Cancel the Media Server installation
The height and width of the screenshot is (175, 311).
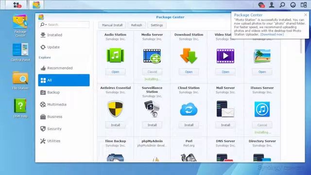[152, 72]
